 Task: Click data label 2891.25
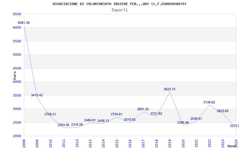[143, 109]
